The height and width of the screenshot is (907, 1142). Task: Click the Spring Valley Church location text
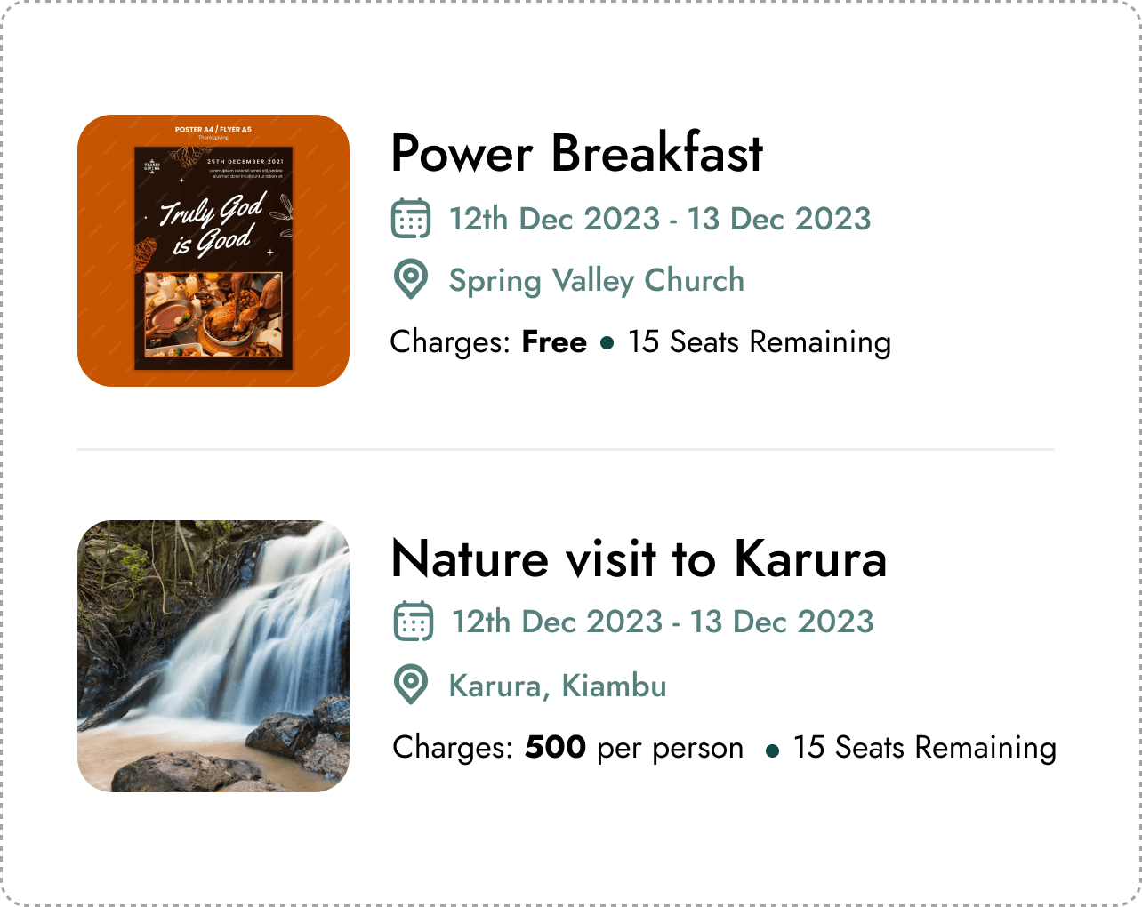pyautogui.click(x=596, y=280)
